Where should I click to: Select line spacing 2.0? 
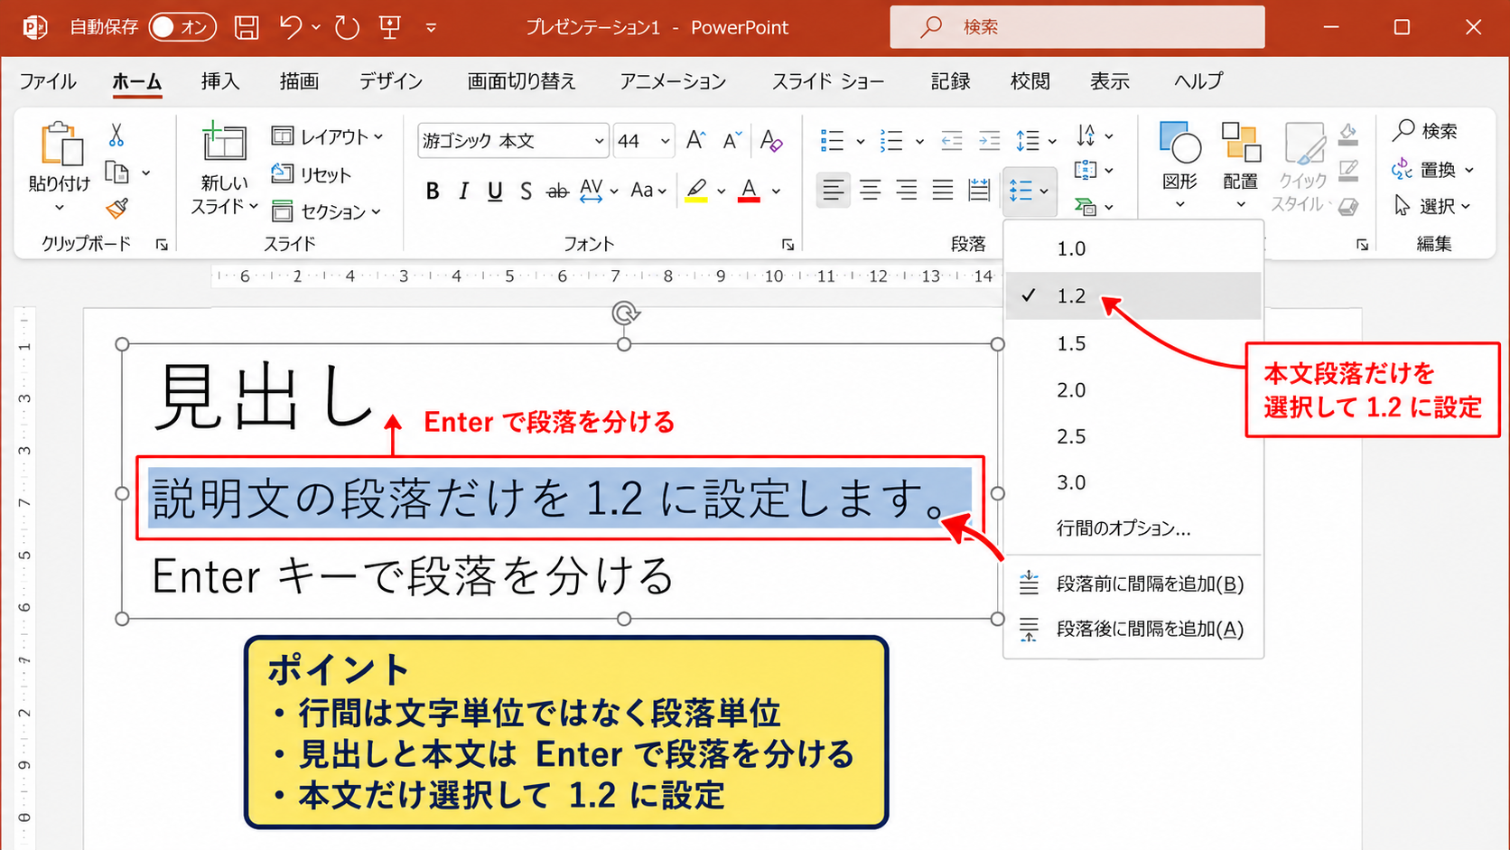[1133, 390]
